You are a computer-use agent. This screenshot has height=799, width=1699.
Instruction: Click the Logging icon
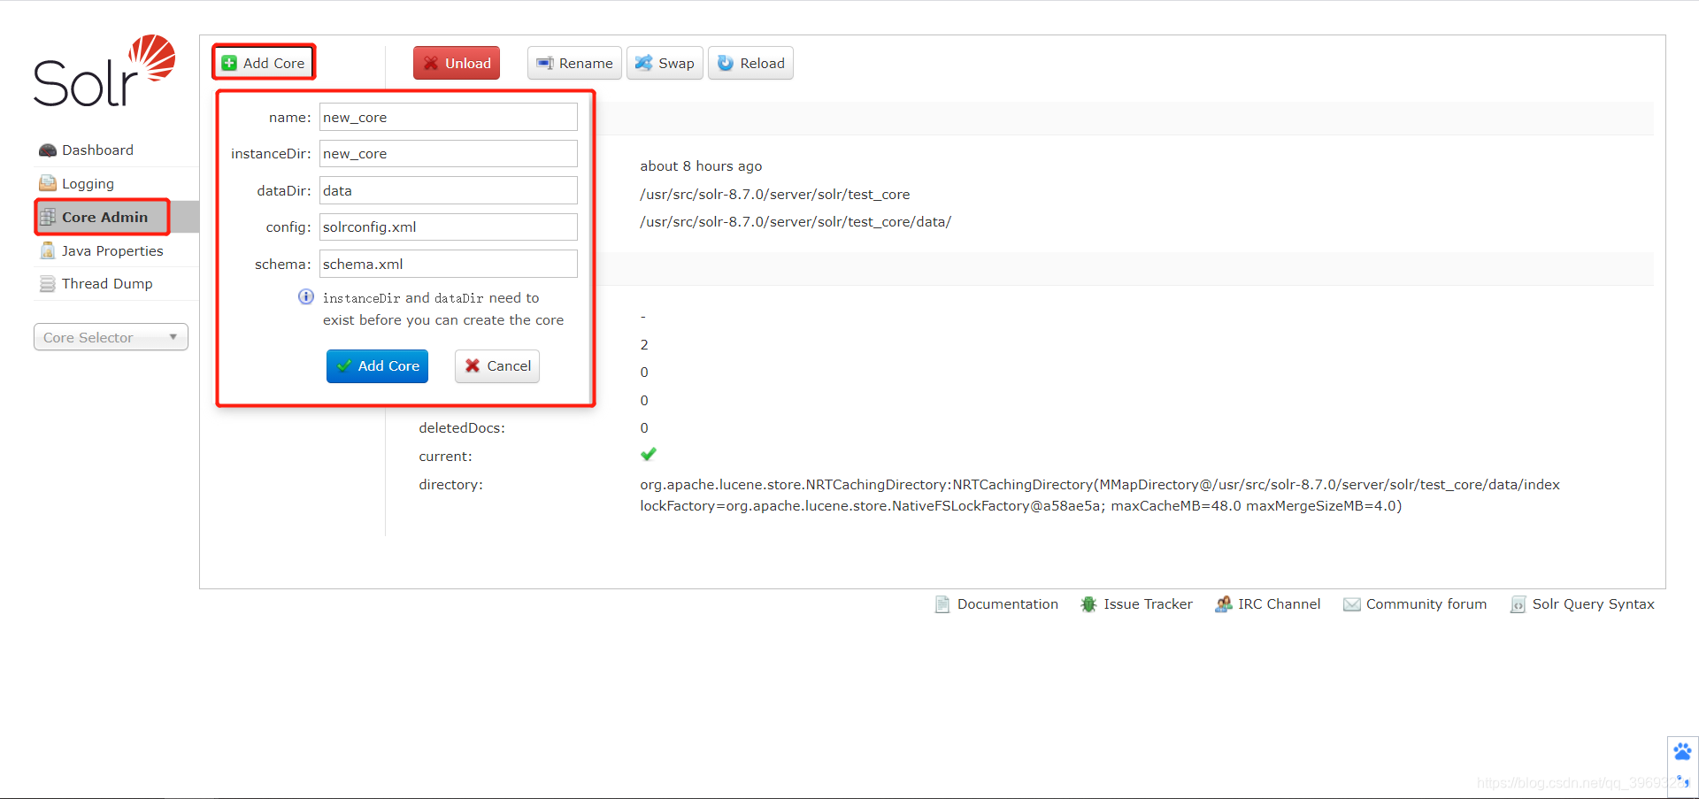48,183
